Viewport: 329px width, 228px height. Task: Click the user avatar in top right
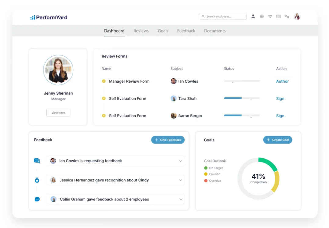tap(297, 17)
